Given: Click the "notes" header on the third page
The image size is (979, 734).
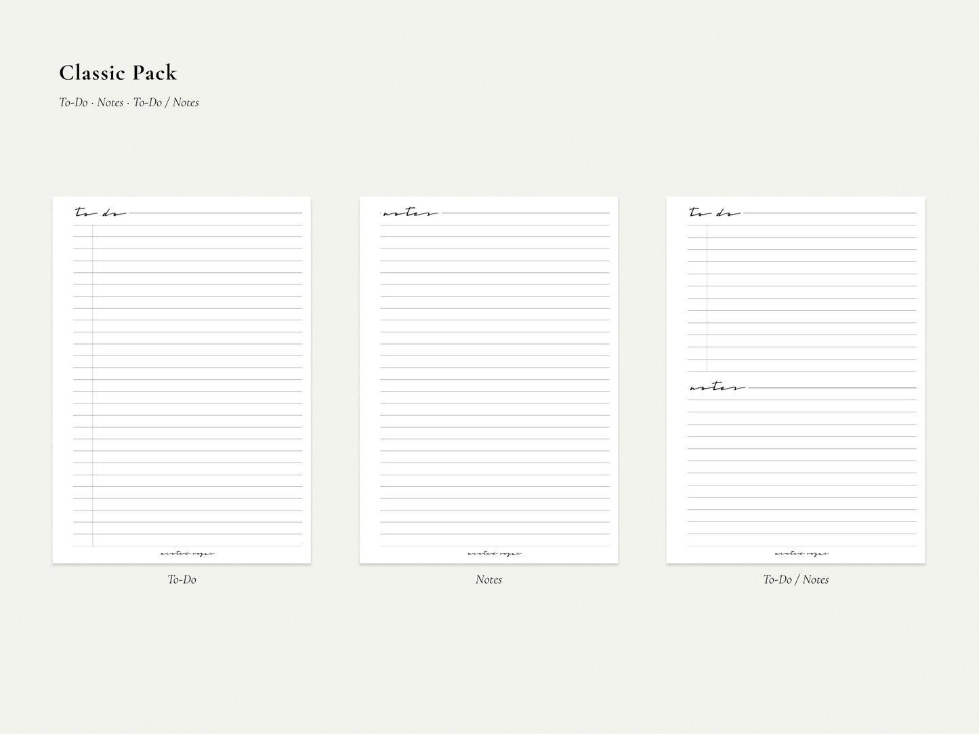Looking at the screenshot, I should 715,386.
